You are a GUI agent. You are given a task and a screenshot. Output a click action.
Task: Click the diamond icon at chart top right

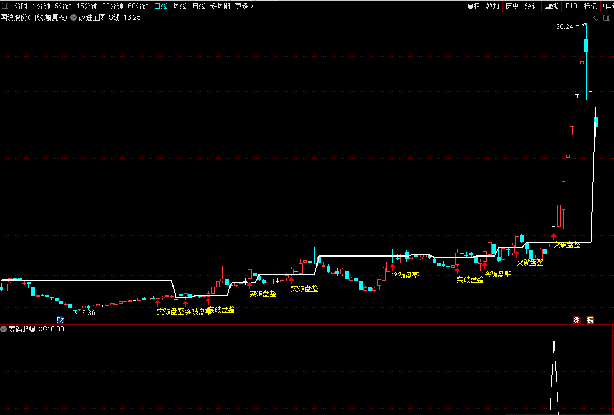(x=596, y=18)
